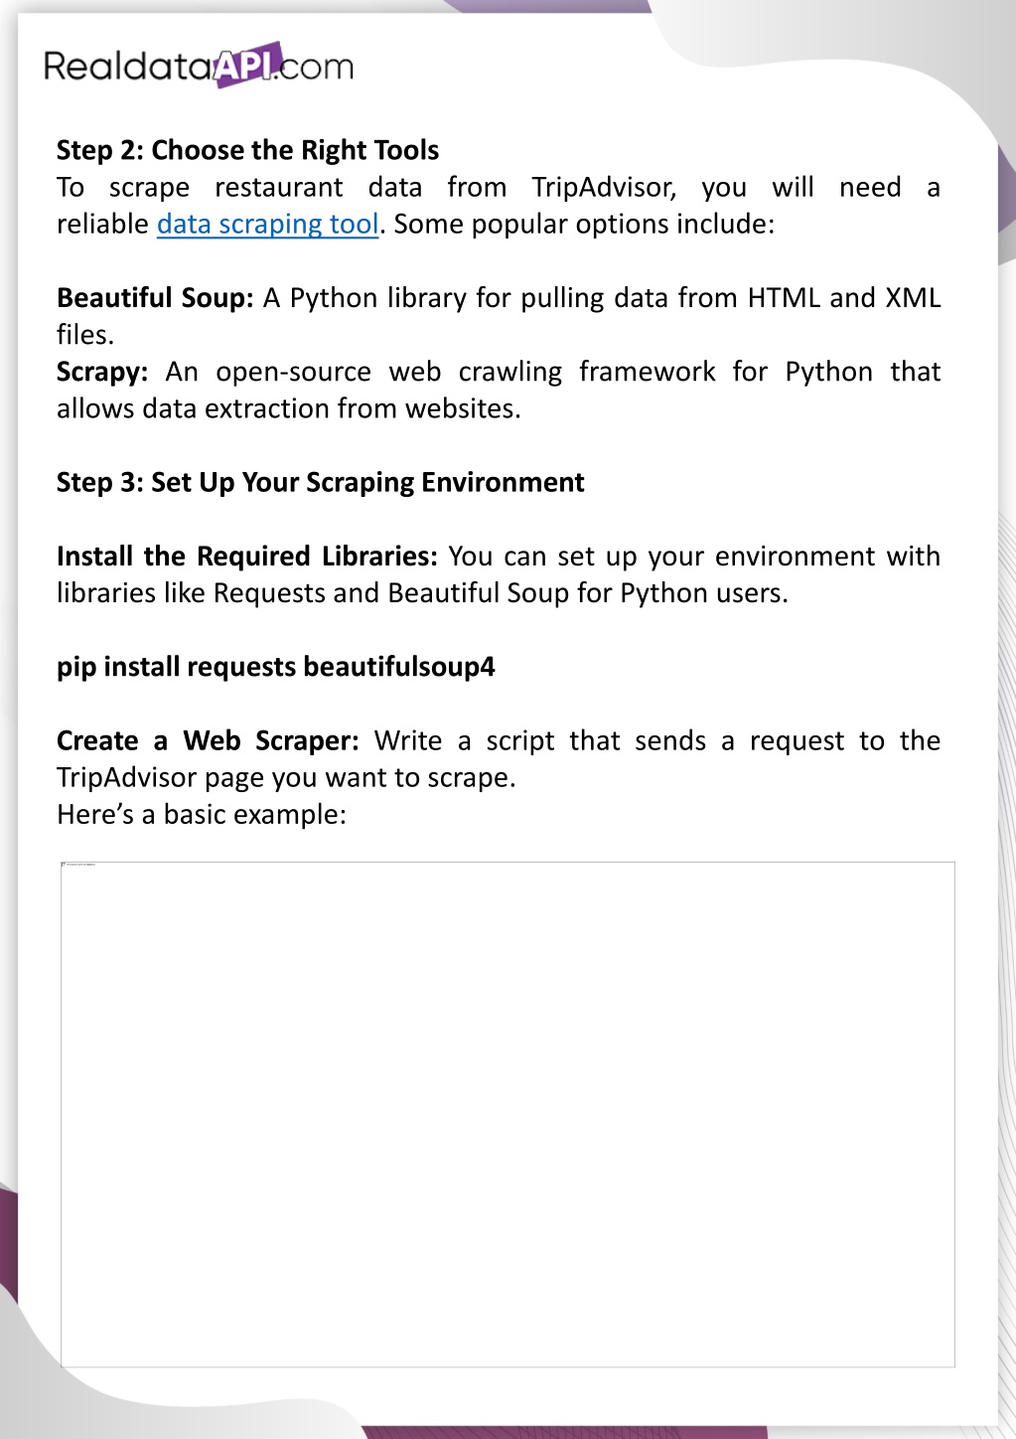Click the phrase 'Some popular options include:'
The width and height of the screenshot is (1016, 1439).
584,225
